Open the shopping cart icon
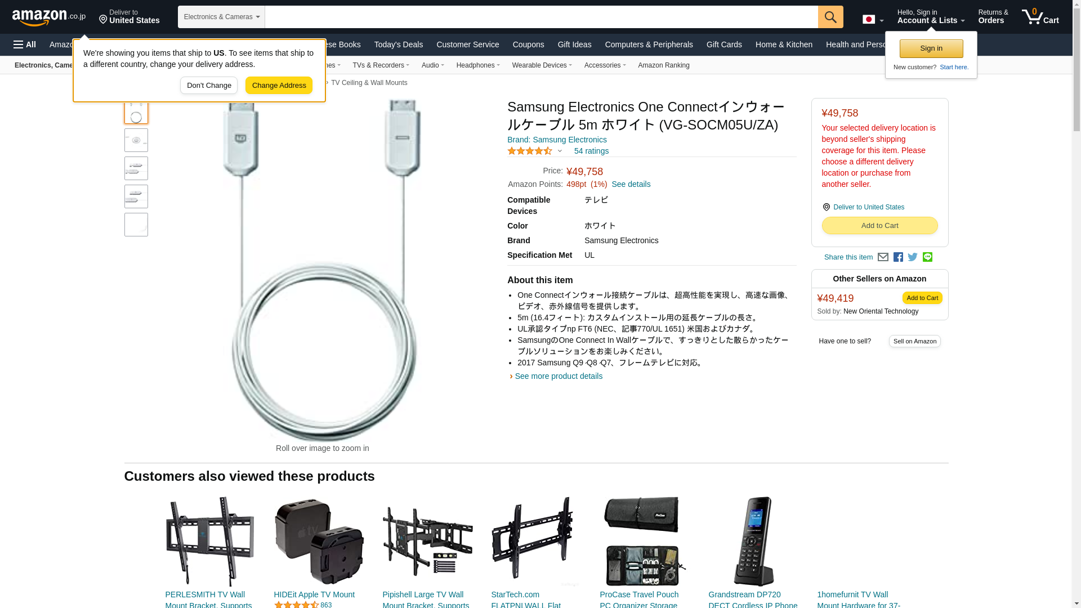 click(1040, 17)
